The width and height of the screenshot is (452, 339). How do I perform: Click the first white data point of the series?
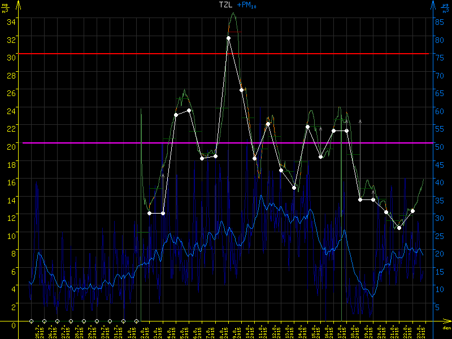150,213
